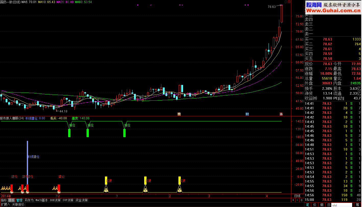
Task: Click the 买三 bid row at 78.61
Action: pos(333,49)
